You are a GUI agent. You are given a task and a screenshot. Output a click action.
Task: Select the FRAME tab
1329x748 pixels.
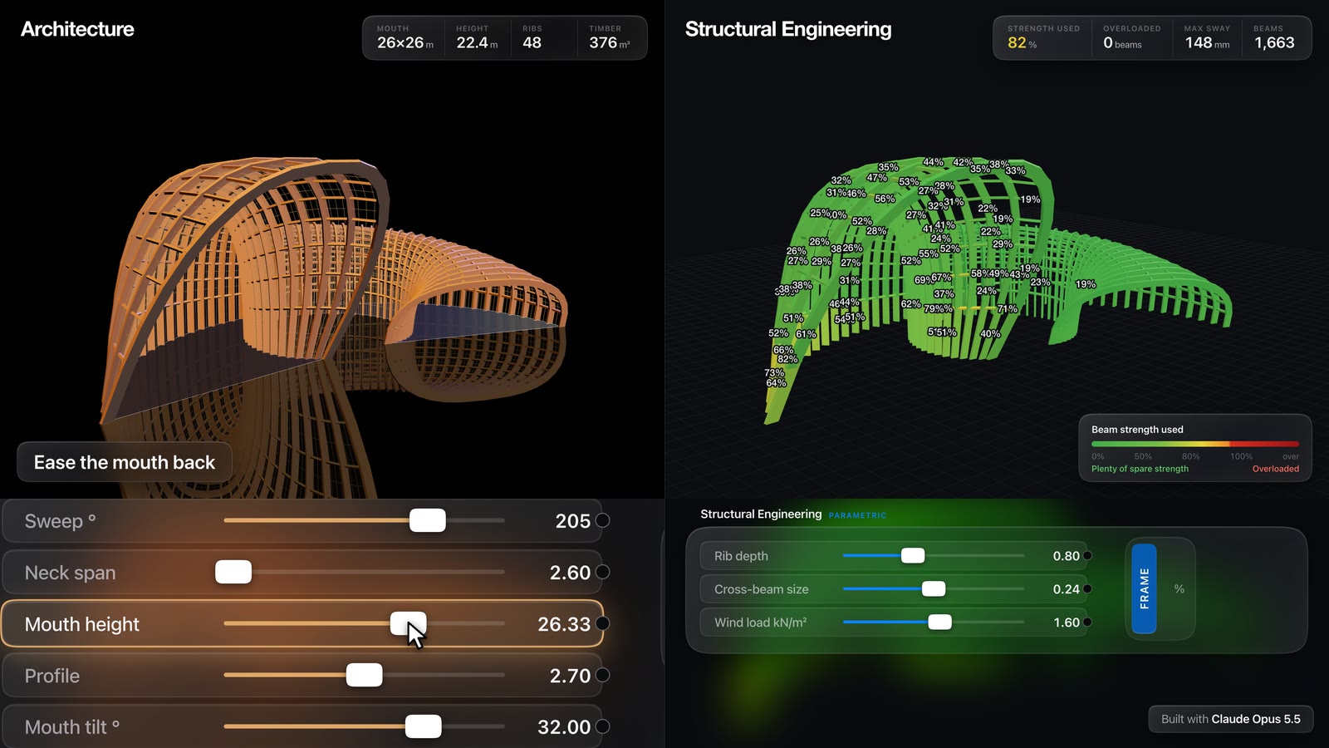1144,588
